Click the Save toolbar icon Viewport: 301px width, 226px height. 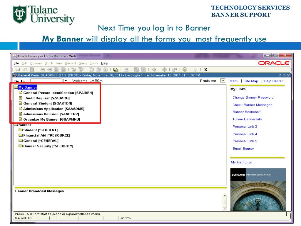[18, 69]
